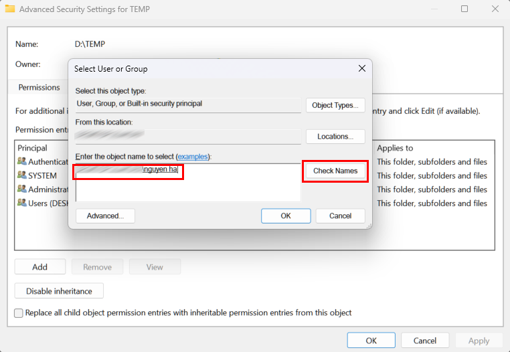Screen dimensions: 510x352
Task: Click the folder icon in the title bar
Action: coord(10,10)
